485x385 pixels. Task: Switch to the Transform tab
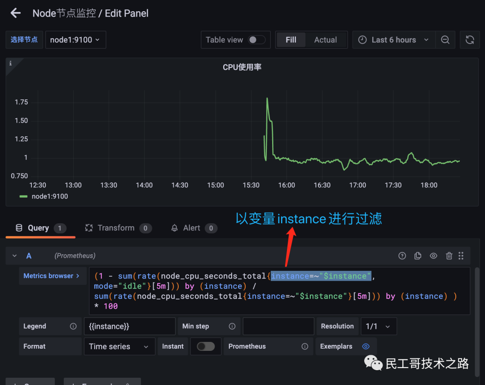point(118,228)
